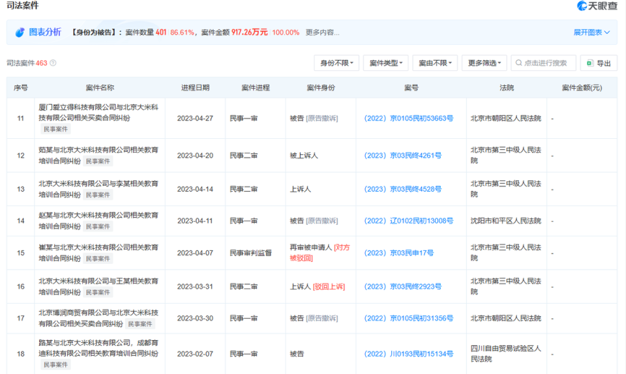The width and height of the screenshot is (626, 374).
Task: Open case number 京0105民初53663号
Action: tap(409, 119)
